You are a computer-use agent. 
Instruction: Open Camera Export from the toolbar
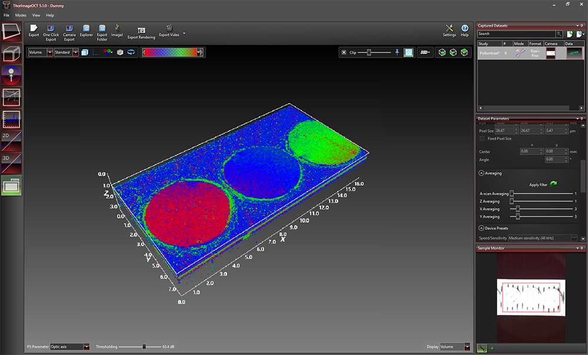coord(69,28)
